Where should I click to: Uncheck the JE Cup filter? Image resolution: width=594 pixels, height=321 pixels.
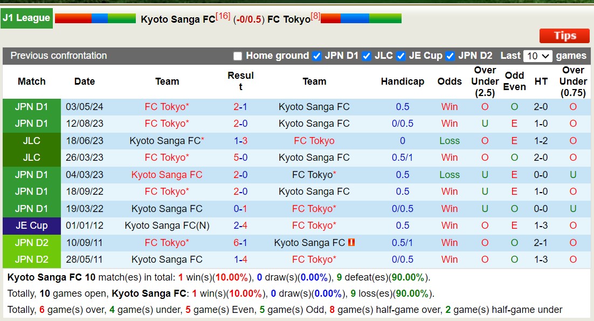(x=400, y=56)
